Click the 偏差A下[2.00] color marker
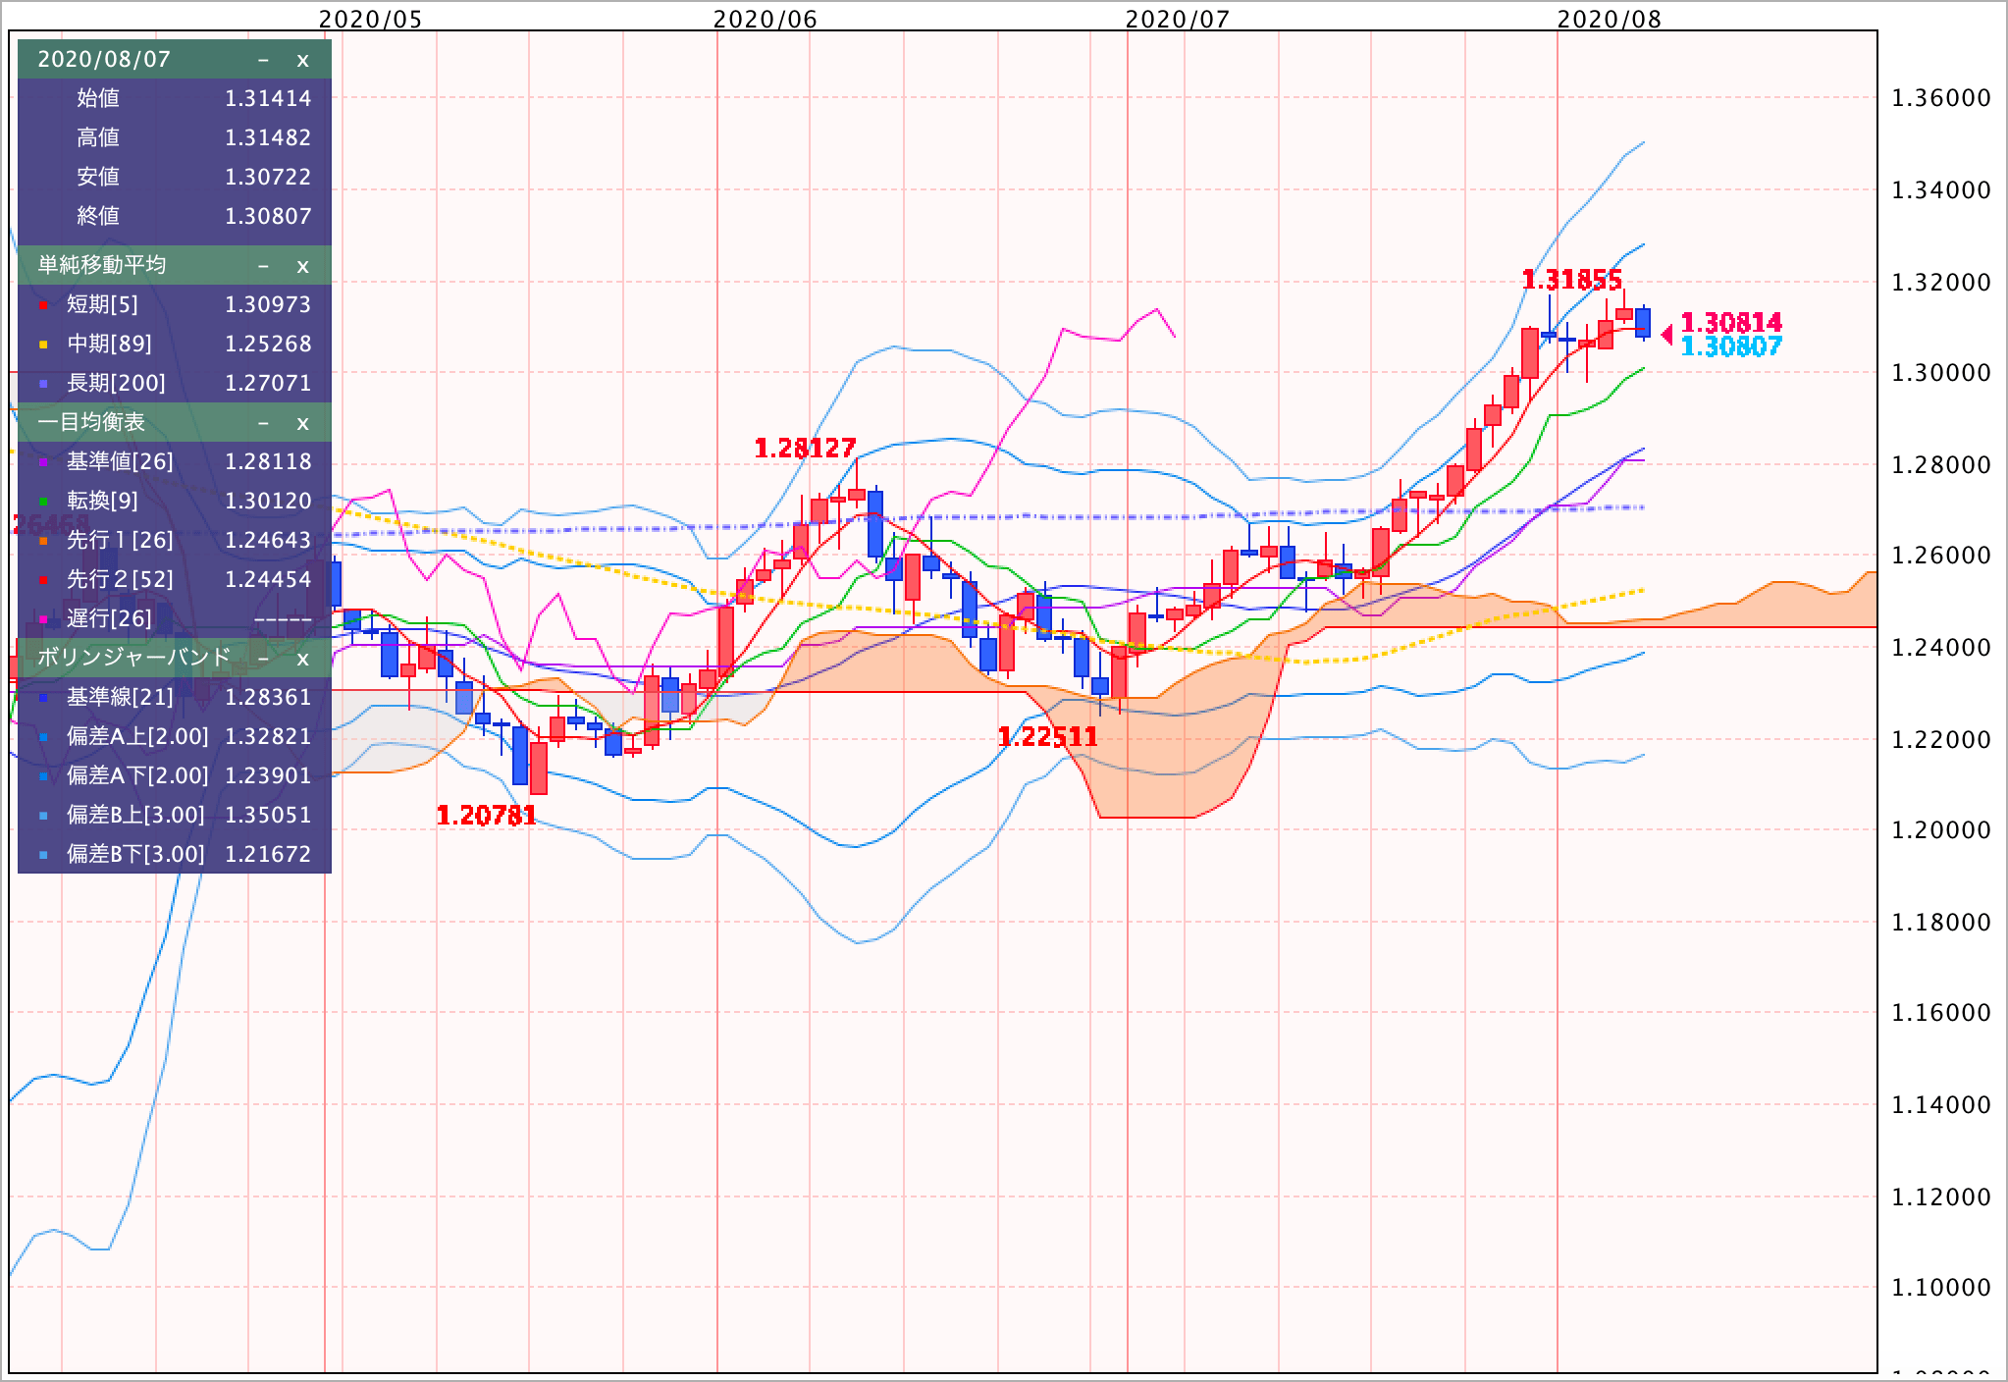Screen dimensions: 2008x1382 [43, 777]
